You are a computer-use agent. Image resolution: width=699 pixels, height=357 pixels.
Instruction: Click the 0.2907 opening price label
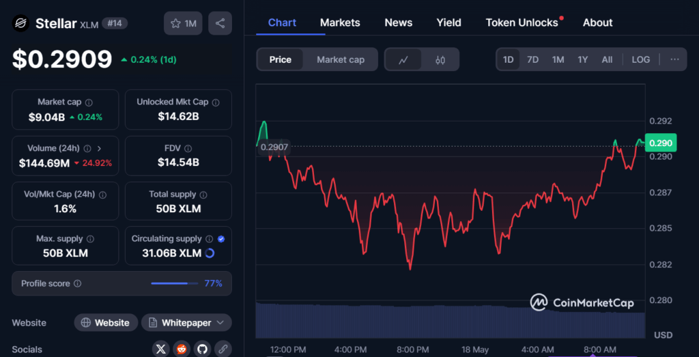tap(274, 147)
